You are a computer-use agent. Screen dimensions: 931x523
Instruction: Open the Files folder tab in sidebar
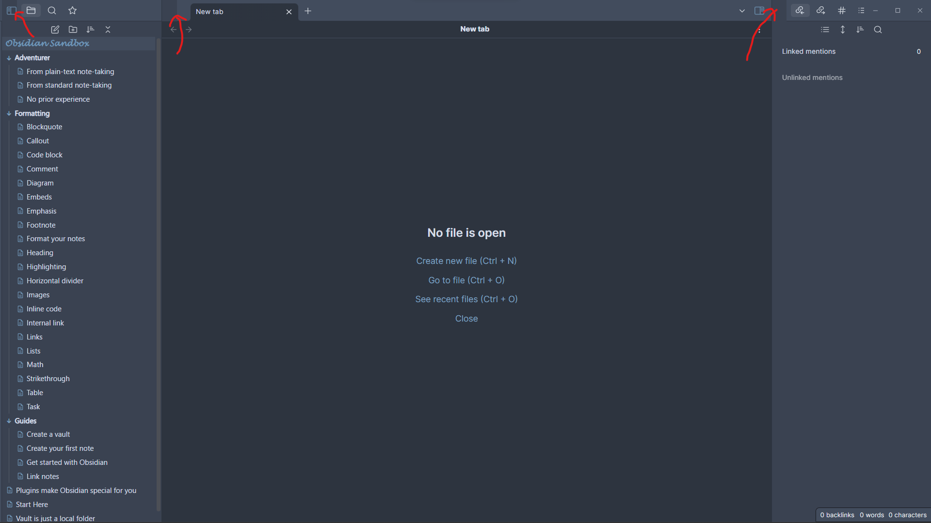tap(31, 10)
